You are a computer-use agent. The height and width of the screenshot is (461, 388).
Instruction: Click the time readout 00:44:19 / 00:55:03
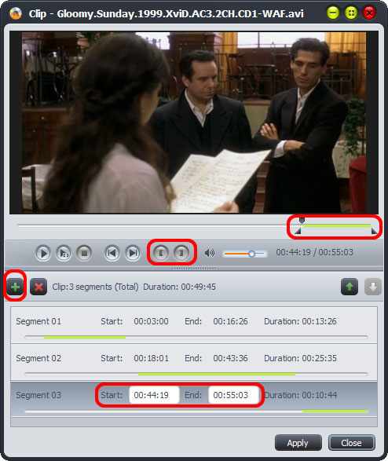(x=314, y=252)
